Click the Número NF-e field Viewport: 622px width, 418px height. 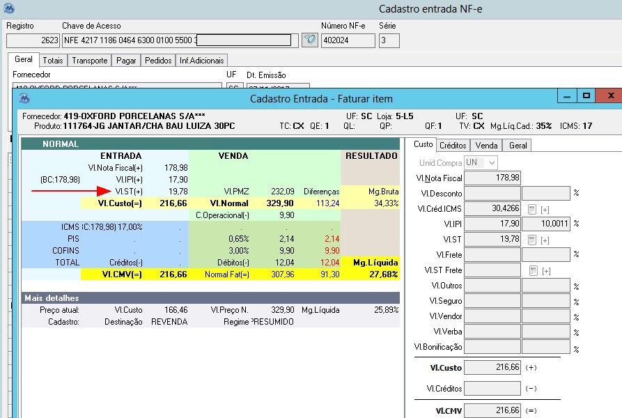pos(348,40)
